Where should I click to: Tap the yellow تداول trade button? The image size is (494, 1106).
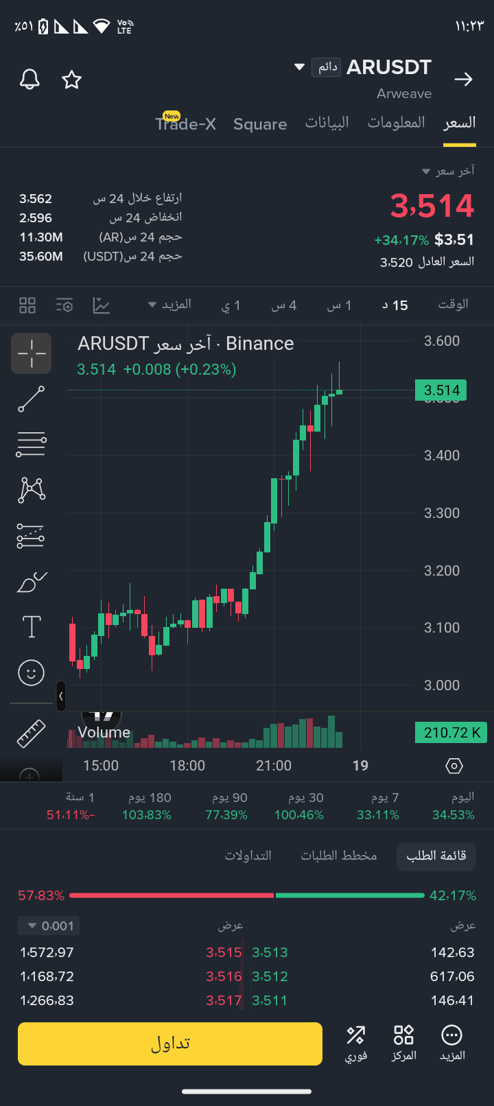coord(170,1044)
